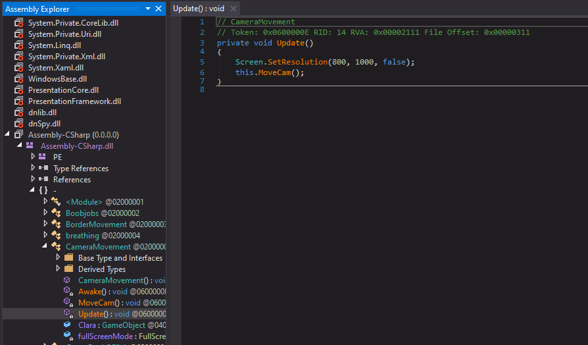Follow the MoveCam call in the code

(274, 72)
